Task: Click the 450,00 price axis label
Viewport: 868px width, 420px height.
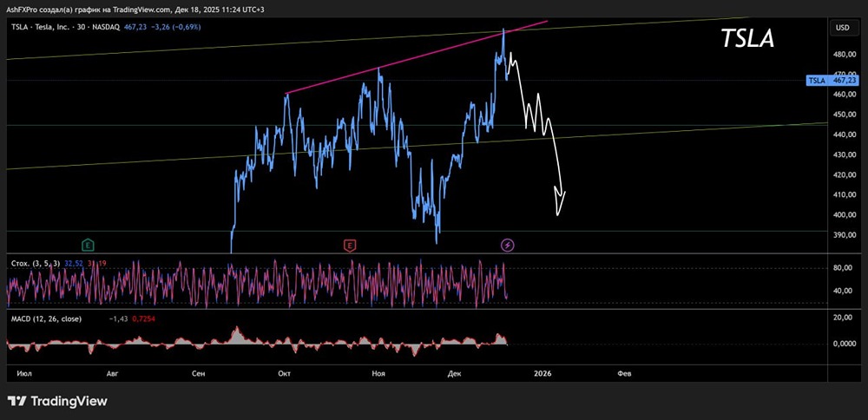Action: (x=843, y=115)
